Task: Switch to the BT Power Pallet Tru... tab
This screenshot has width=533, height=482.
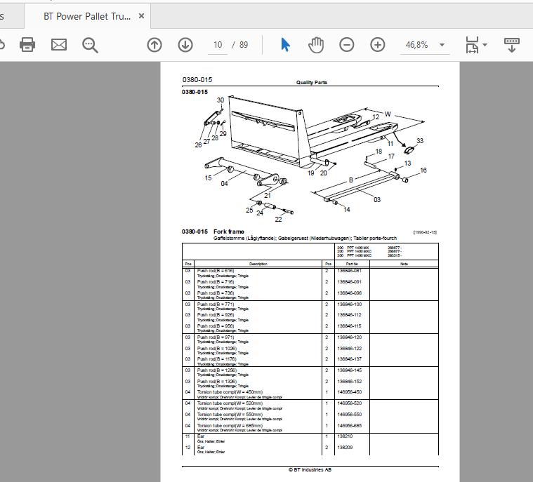Action: (87, 16)
